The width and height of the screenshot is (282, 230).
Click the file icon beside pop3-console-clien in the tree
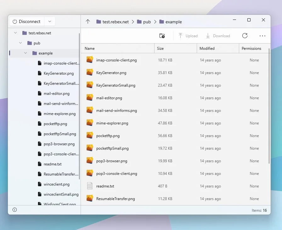[40, 154]
